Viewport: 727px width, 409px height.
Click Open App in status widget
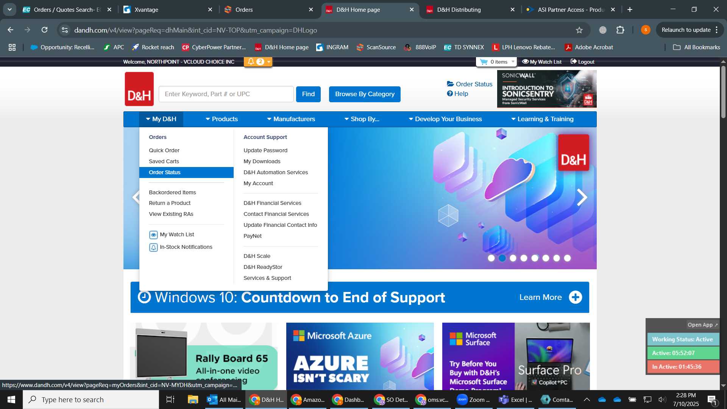pos(702,325)
